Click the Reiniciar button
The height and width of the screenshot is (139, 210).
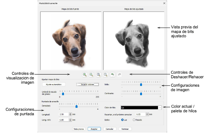pos(125,129)
